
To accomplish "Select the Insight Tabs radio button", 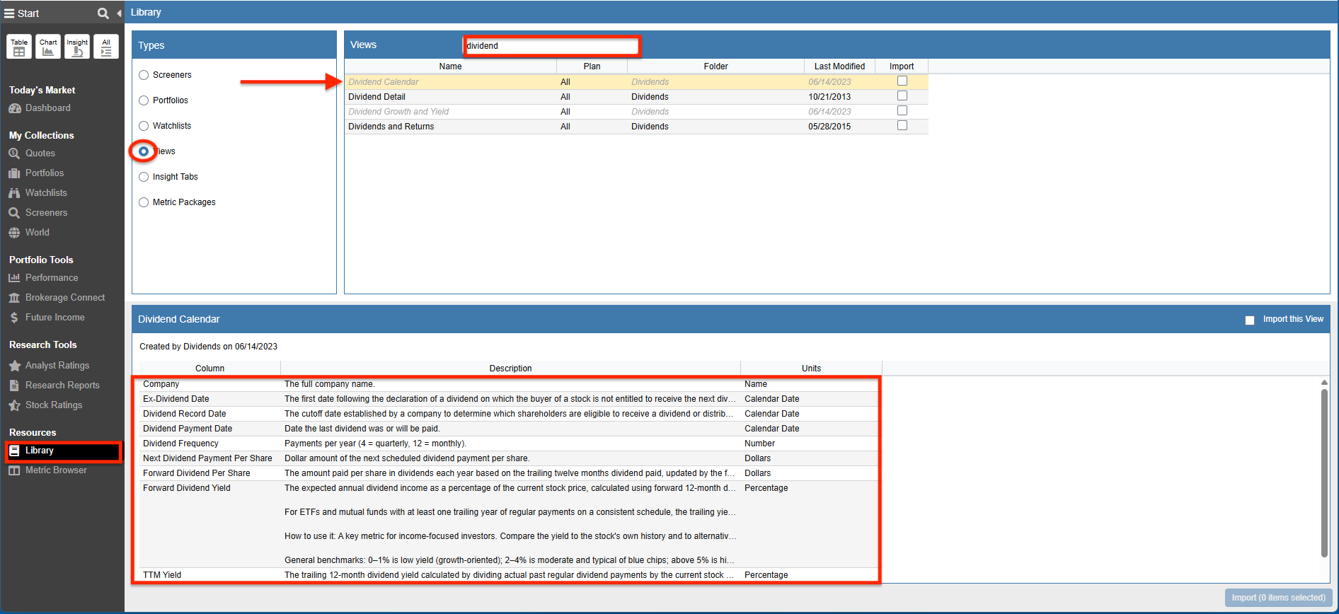I will click(144, 177).
